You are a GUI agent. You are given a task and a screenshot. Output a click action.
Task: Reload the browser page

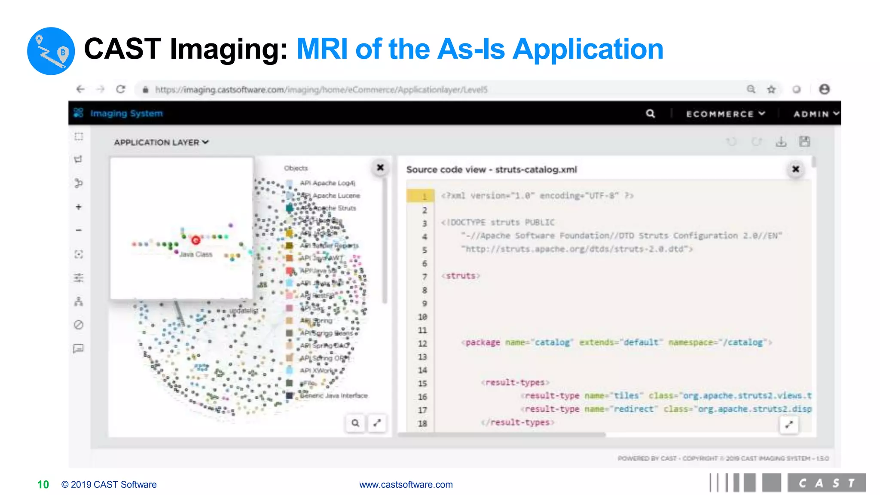click(x=121, y=89)
